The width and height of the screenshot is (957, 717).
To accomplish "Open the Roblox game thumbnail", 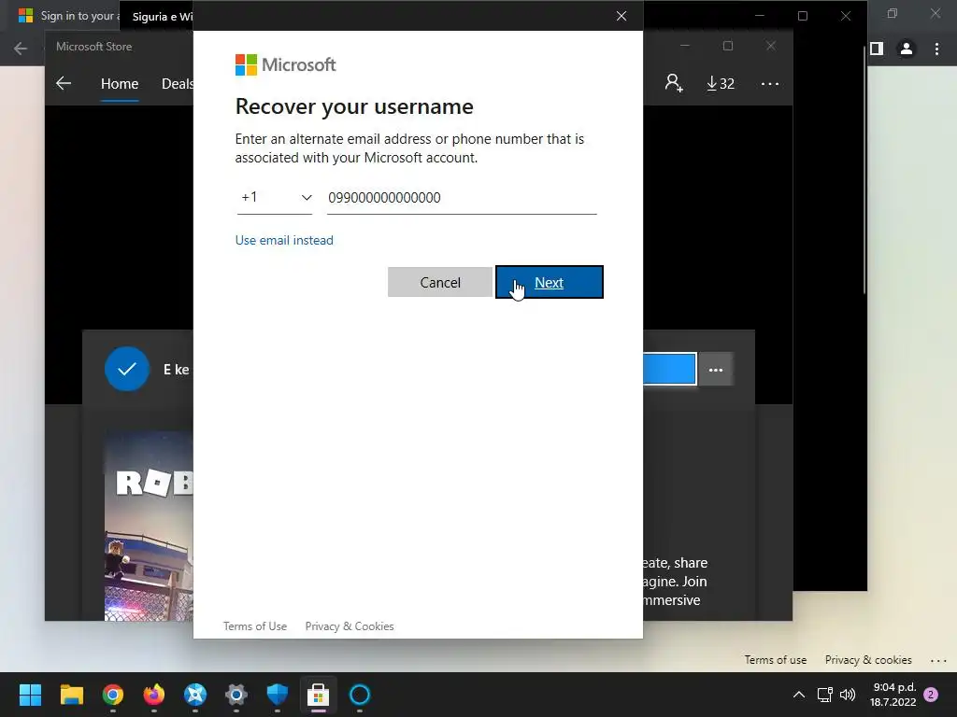I will (149, 526).
